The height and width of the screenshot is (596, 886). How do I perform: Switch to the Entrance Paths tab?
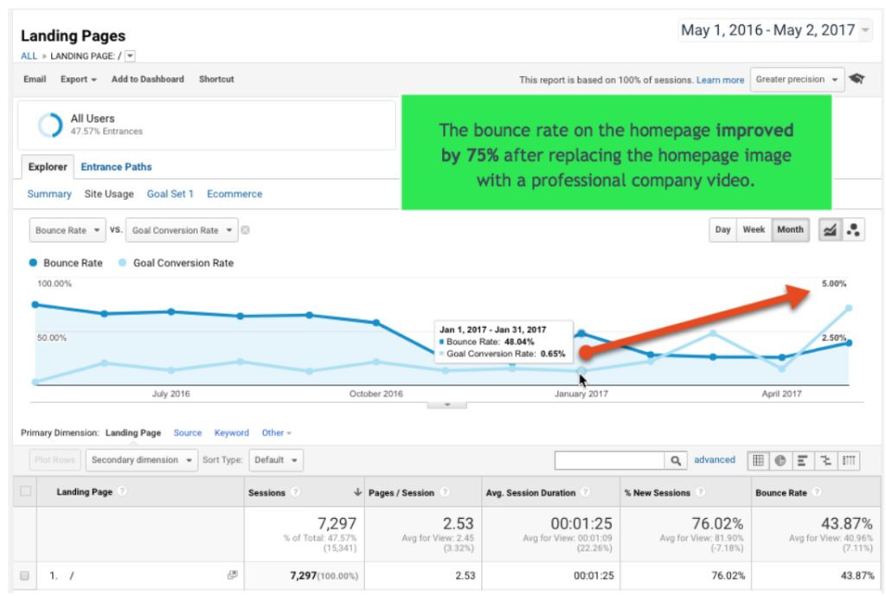(116, 166)
